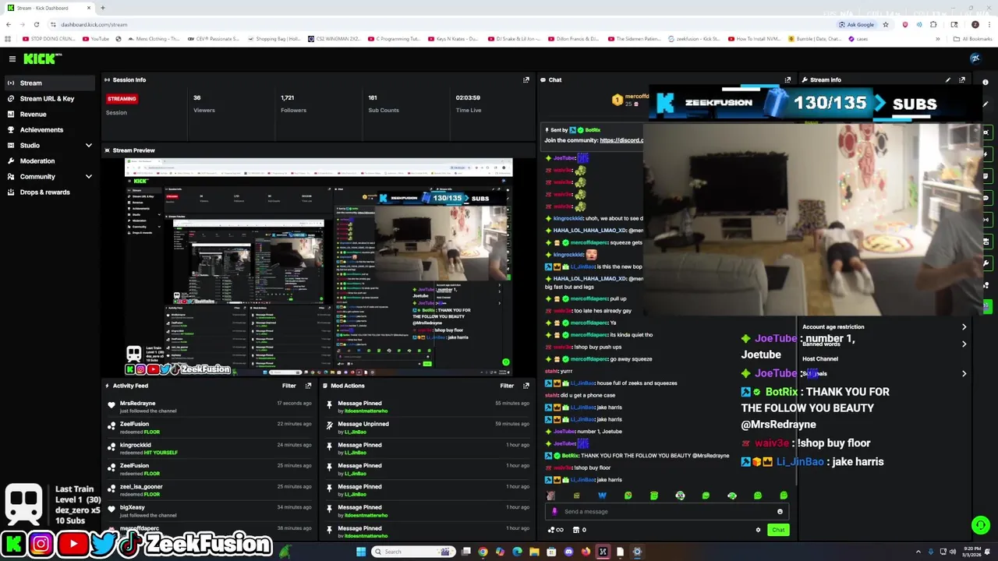Pop out the Activity Feed panel
Viewport: 998px width, 561px height.
pyautogui.click(x=308, y=386)
